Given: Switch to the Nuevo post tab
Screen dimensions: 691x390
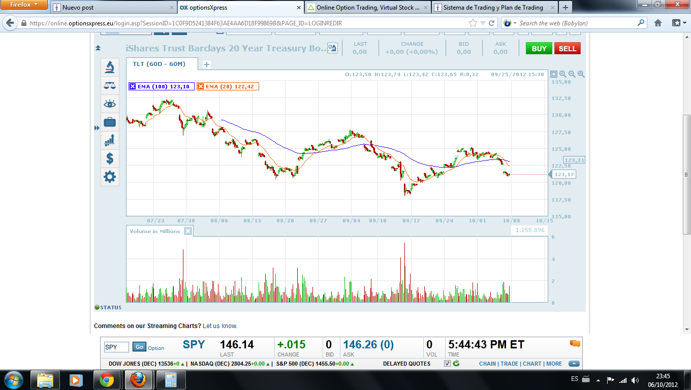Looking at the screenshot, I should (x=113, y=8).
